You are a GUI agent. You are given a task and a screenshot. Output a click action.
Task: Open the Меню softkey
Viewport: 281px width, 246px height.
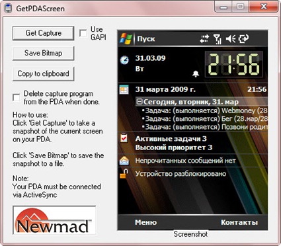[x=146, y=222]
